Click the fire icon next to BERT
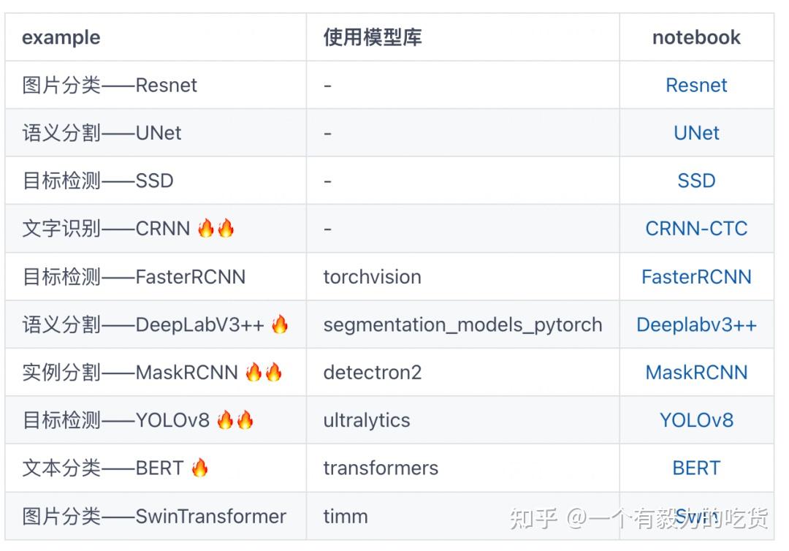The image size is (789, 551). point(199,468)
